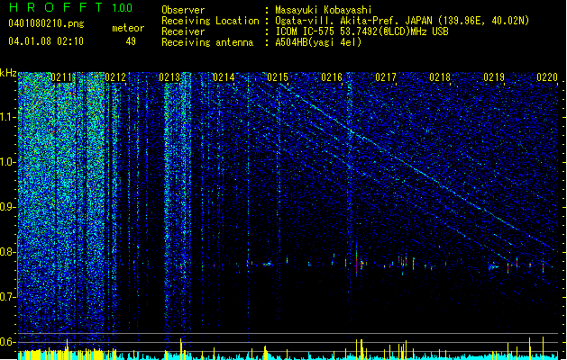Click the 0212 time marker

pos(115,77)
